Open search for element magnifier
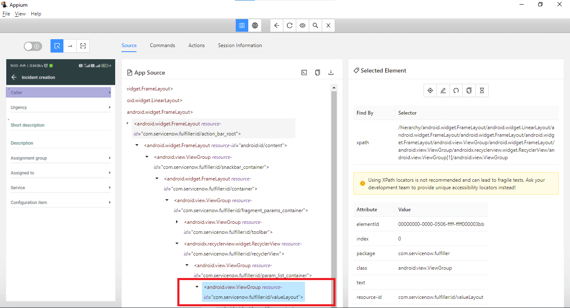This screenshot has width=570, height=308. pos(315,25)
